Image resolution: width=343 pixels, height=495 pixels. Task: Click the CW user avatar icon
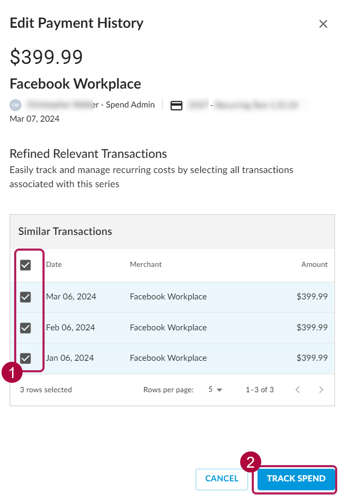(16, 105)
